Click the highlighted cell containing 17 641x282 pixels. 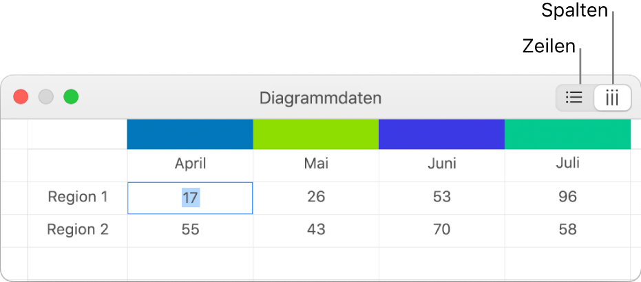[x=190, y=198]
